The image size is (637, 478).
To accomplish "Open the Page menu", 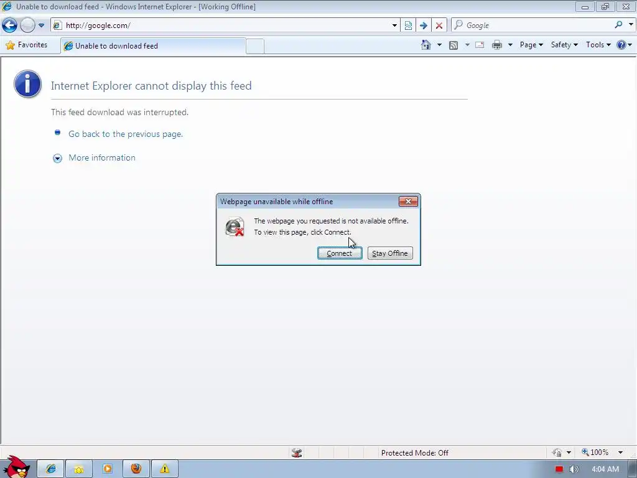I will [531, 45].
